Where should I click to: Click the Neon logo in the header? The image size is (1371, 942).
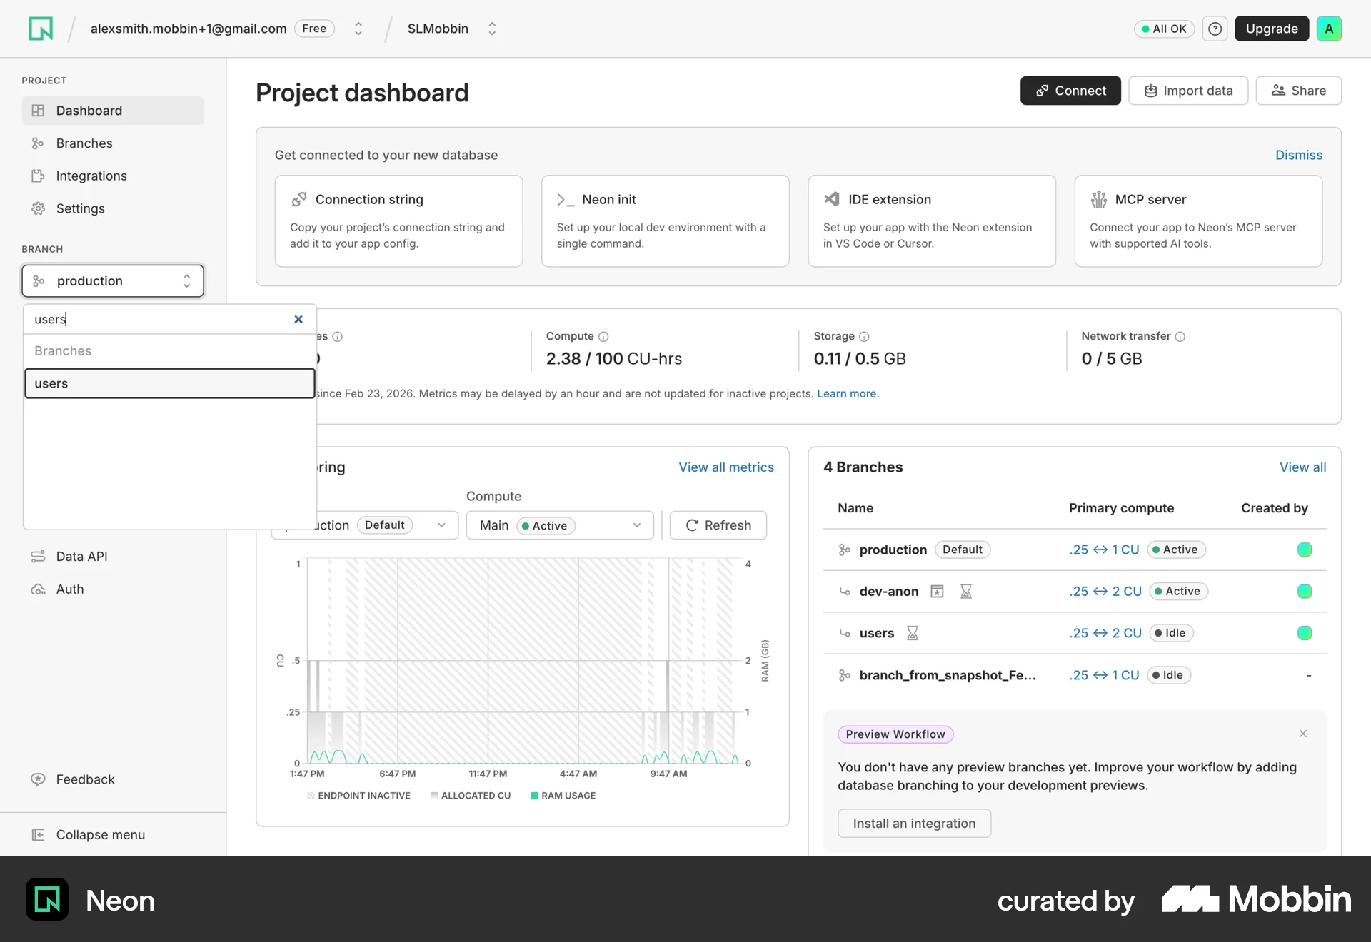tap(41, 29)
